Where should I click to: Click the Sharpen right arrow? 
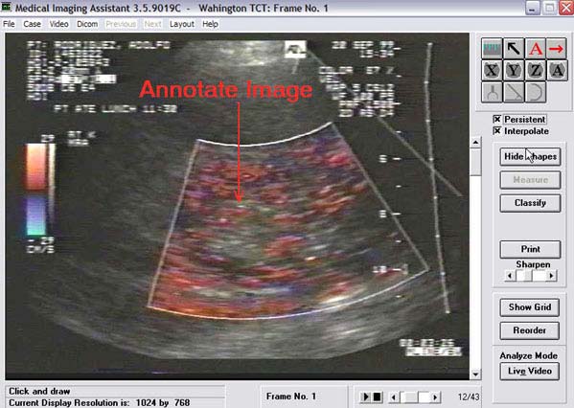[x=551, y=276]
